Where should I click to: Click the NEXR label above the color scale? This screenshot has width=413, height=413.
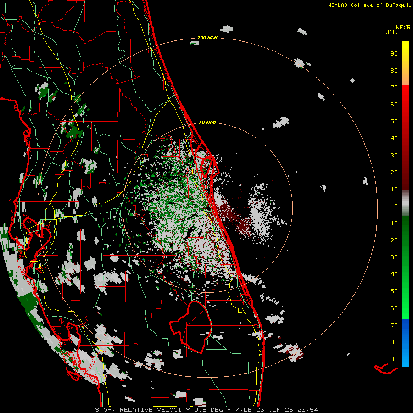pos(403,28)
